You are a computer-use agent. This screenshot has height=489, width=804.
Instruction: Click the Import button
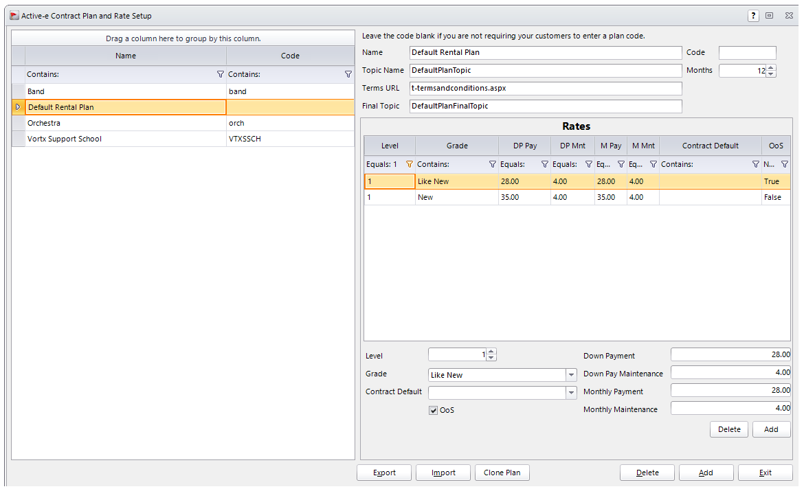click(x=443, y=473)
